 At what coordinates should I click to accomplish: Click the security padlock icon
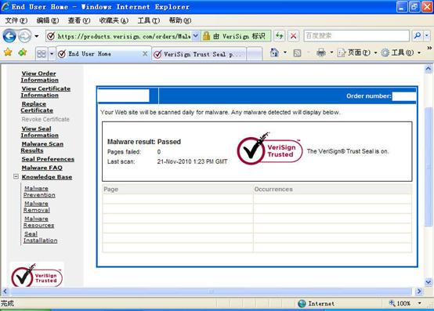[x=206, y=36]
